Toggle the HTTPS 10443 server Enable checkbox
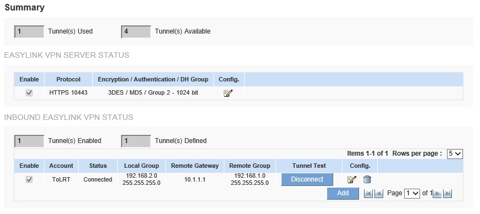480x214 pixels. pos(29,93)
